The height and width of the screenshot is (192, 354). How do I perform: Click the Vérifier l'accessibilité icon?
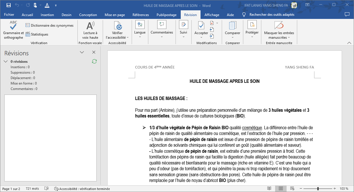tap(118, 26)
